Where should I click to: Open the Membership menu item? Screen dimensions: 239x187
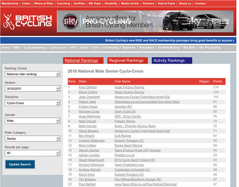10,3
